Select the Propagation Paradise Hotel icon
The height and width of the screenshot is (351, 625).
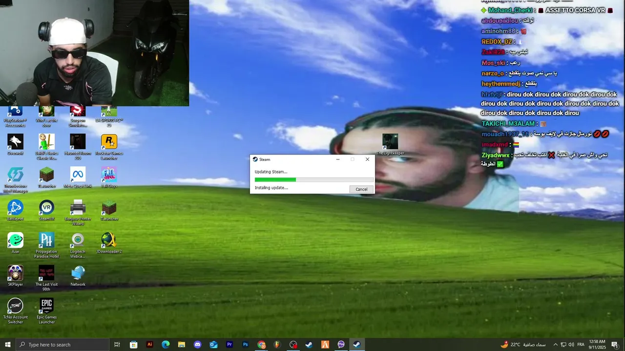click(46, 245)
